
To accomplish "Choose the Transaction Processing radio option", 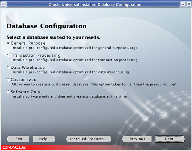I will [x=8, y=55].
